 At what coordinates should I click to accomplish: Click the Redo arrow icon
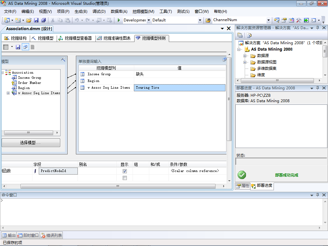coord(88,20)
